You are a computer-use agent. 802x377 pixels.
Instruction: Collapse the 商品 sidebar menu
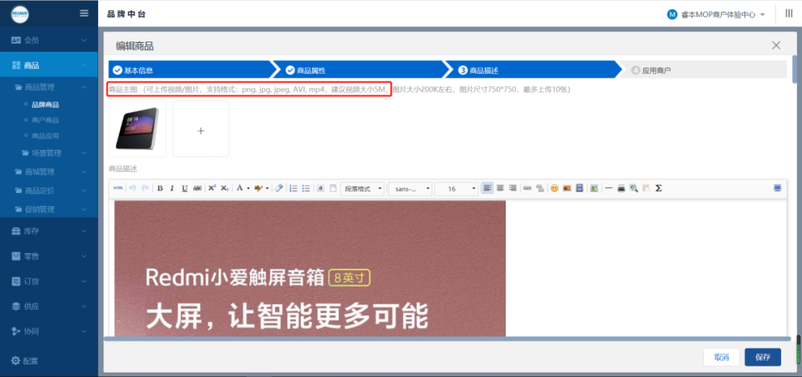(48, 65)
